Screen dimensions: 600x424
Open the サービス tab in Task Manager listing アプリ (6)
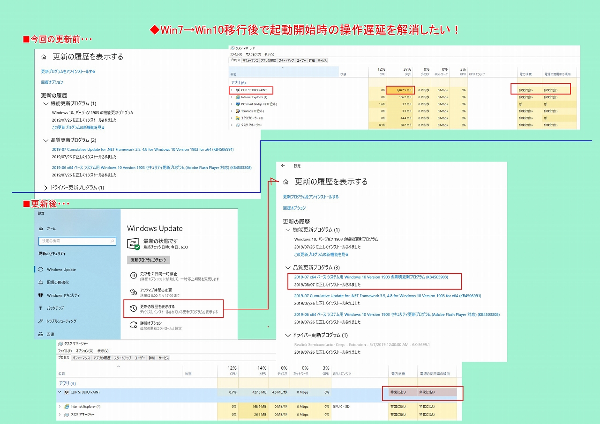322,60
